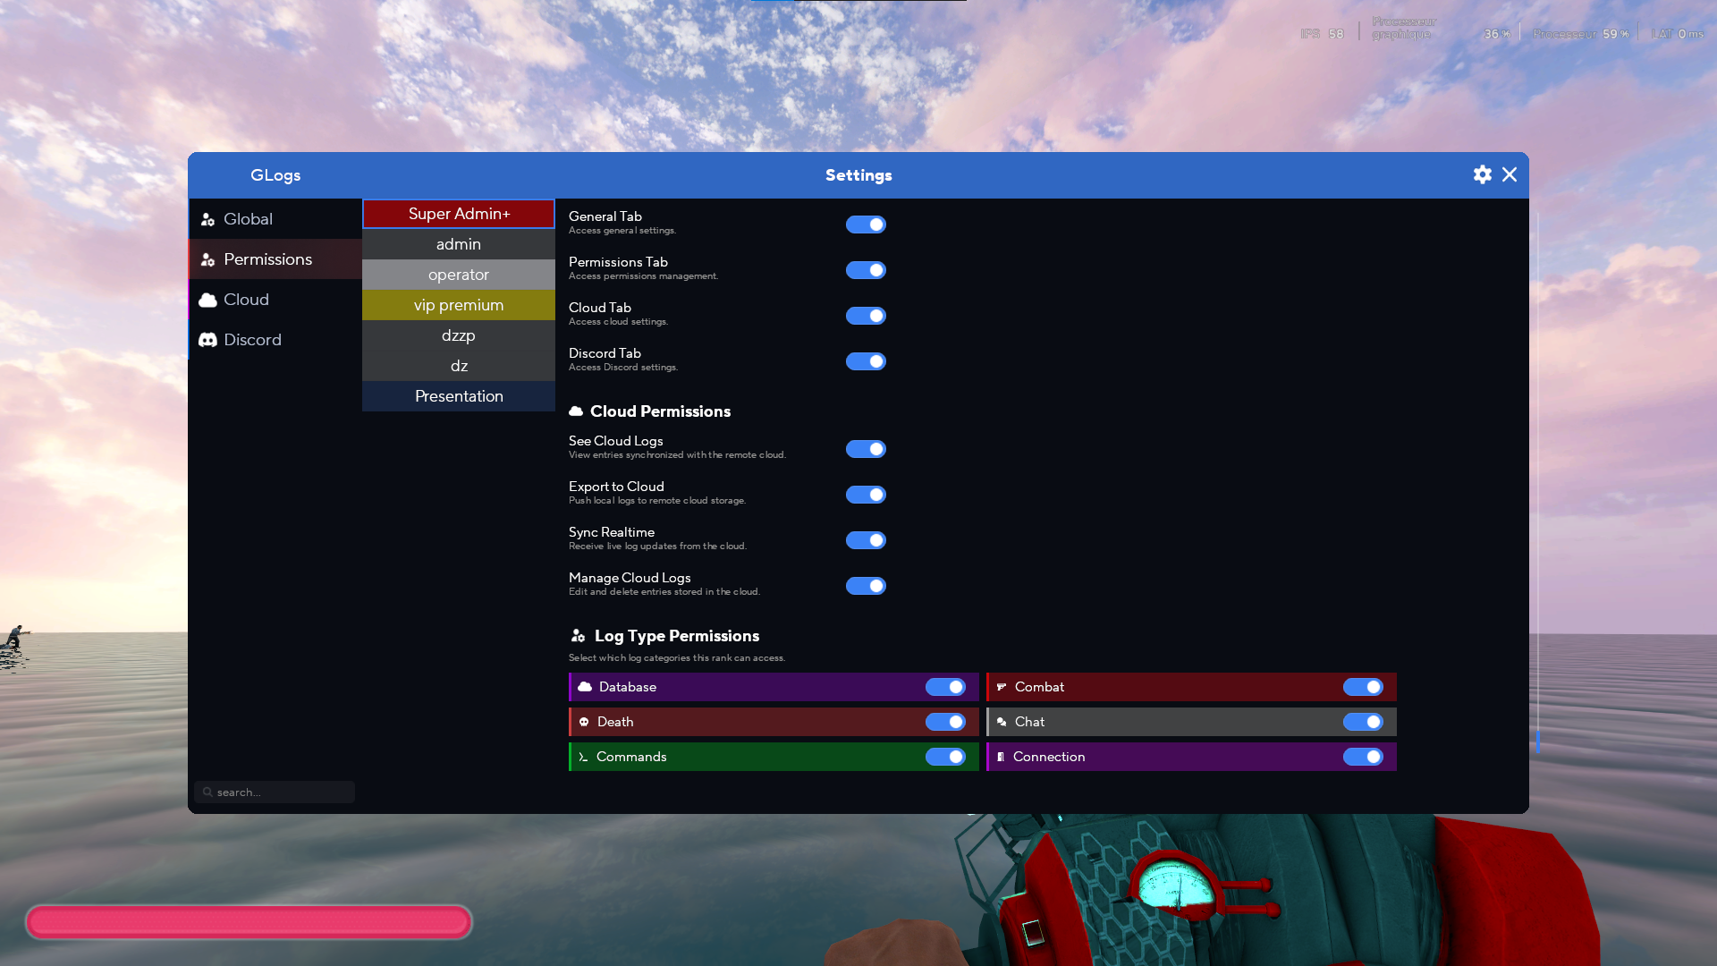The image size is (1717, 966).
Task: Click 'Select which log categories' description
Action: pos(677,658)
